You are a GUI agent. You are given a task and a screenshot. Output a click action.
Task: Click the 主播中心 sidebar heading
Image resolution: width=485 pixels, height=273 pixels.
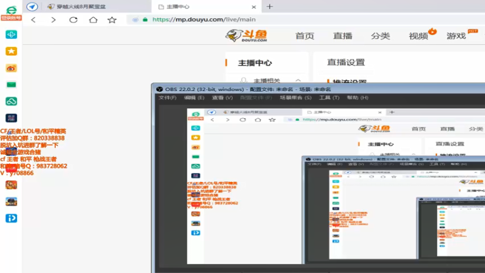(x=255, y=63)
